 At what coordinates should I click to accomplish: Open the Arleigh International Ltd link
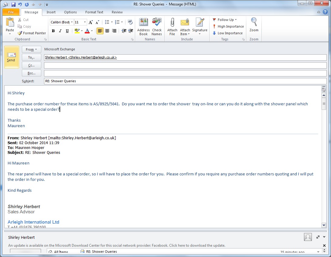(x=33, y=222)
